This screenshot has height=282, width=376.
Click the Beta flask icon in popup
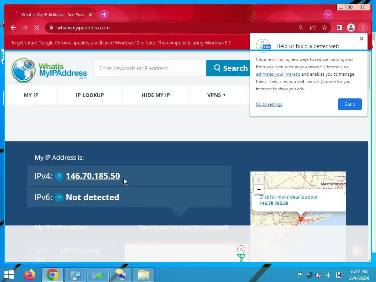point(263,46)
